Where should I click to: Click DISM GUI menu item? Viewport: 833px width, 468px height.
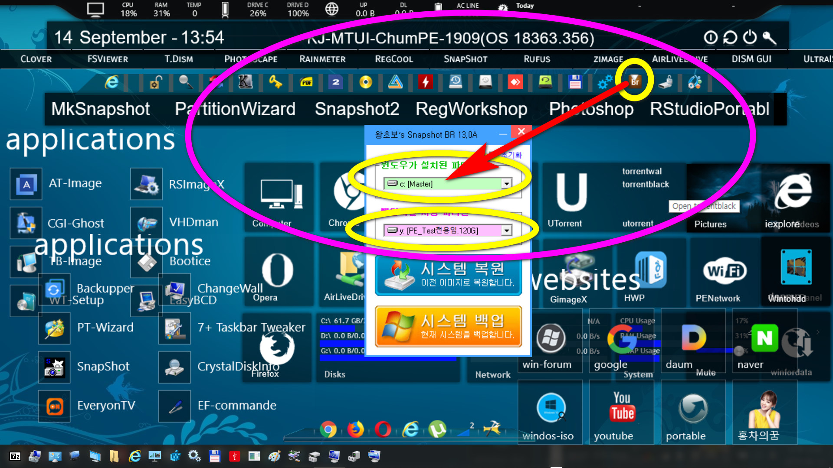coord(751,59)
